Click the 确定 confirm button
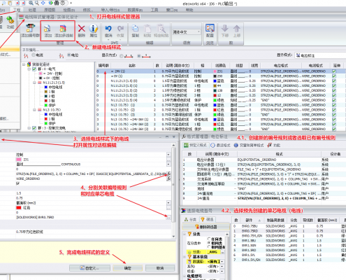Viewport: 346px width, 280px height. pyautogui.click(x=127, y=268)
